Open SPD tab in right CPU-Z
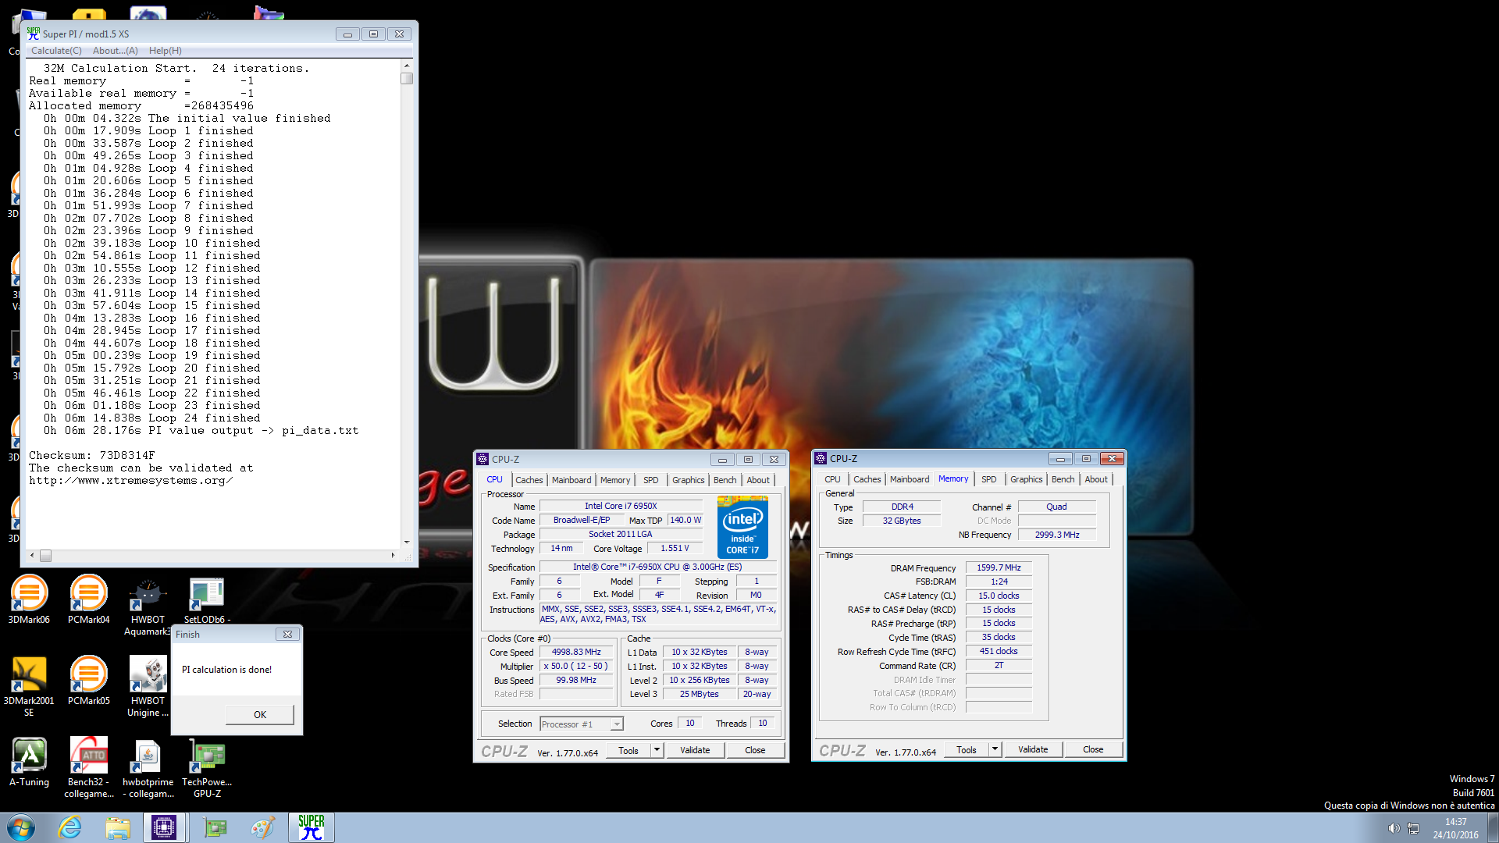 [x=989, y=479]
